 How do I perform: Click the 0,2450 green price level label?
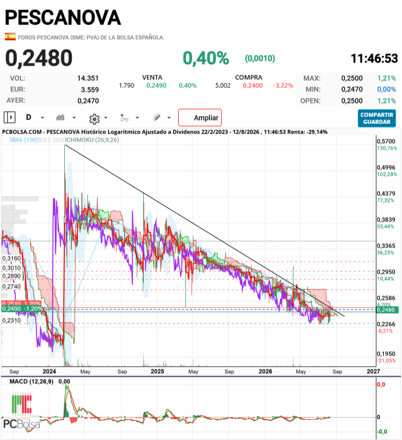[x=22, y=309]
